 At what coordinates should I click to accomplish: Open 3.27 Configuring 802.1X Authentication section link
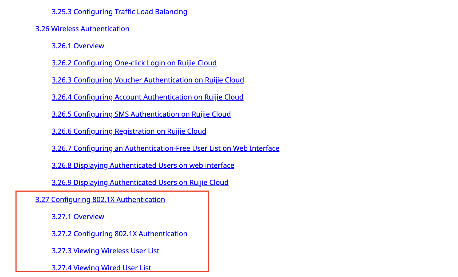coord(100,200)
